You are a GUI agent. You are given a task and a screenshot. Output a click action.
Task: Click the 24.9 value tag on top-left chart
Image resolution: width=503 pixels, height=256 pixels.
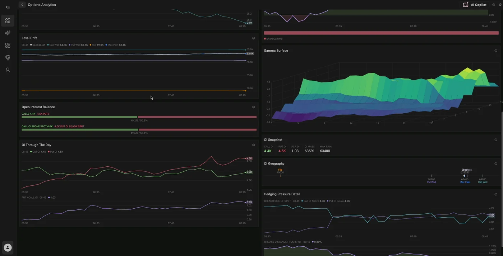click(x=249, y=23)
